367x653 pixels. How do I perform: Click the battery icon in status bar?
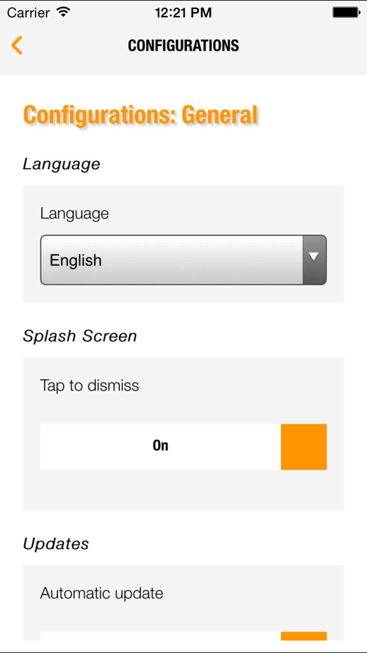(x=346, y=12)
